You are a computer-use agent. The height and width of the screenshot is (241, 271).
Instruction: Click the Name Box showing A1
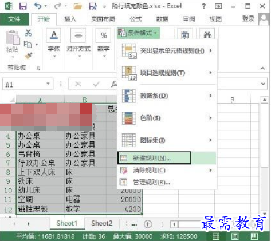point(28,84)
